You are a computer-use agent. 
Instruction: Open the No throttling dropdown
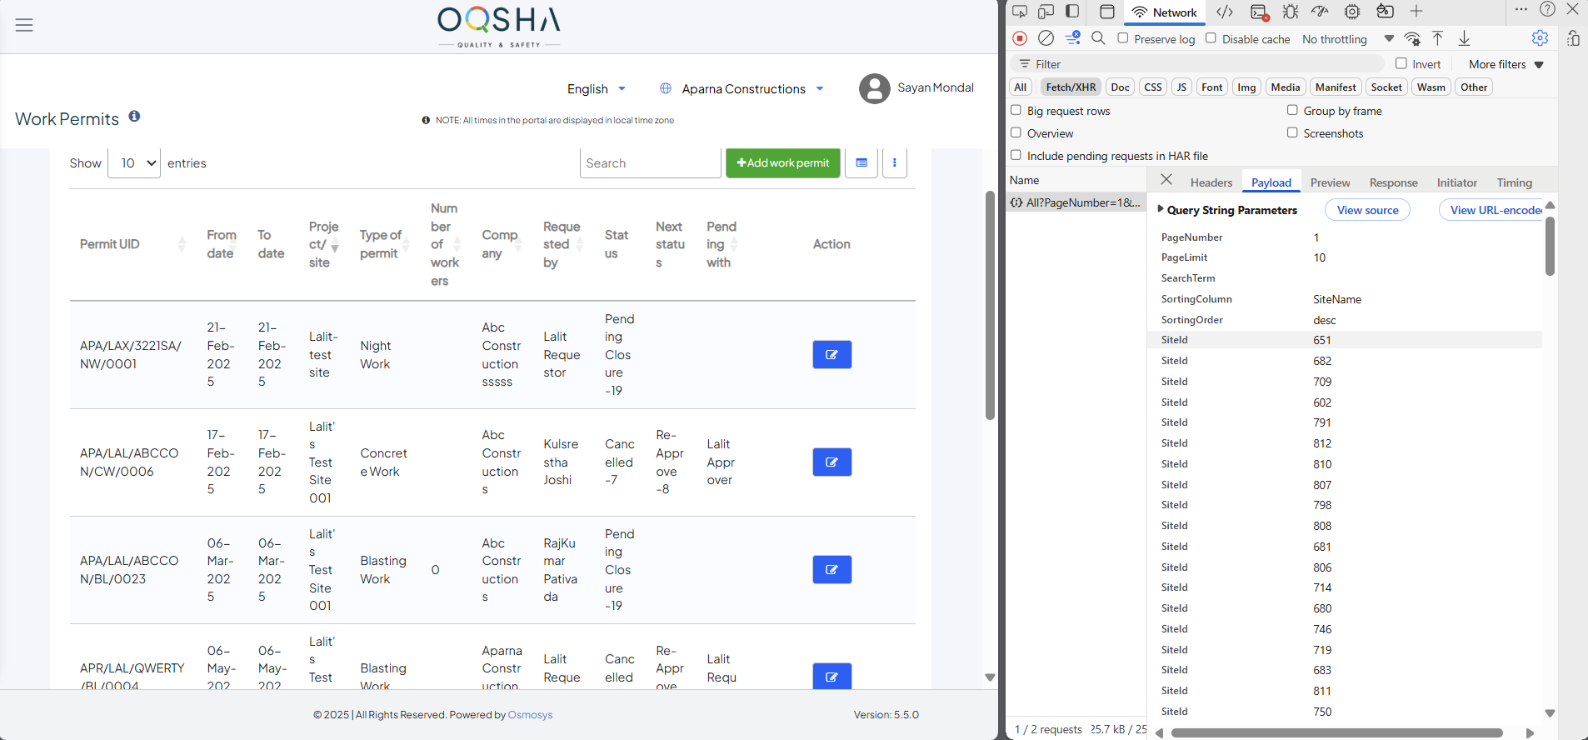tap(1347, 39)
